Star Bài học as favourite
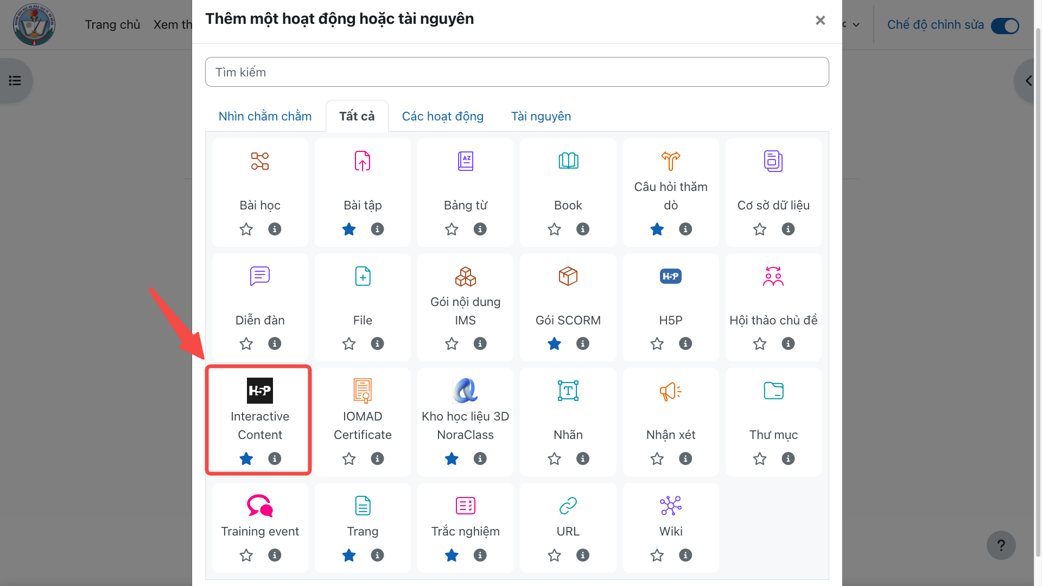The height and width of the screenshot is (586, 1042). [246, 229]
